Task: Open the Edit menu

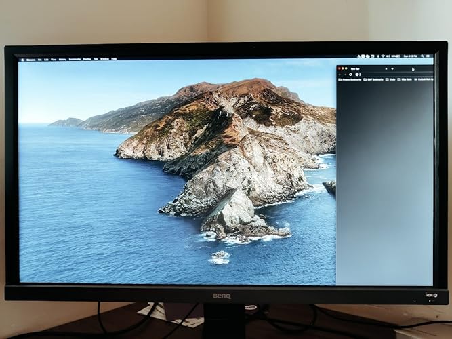Action: pos(46,60)
